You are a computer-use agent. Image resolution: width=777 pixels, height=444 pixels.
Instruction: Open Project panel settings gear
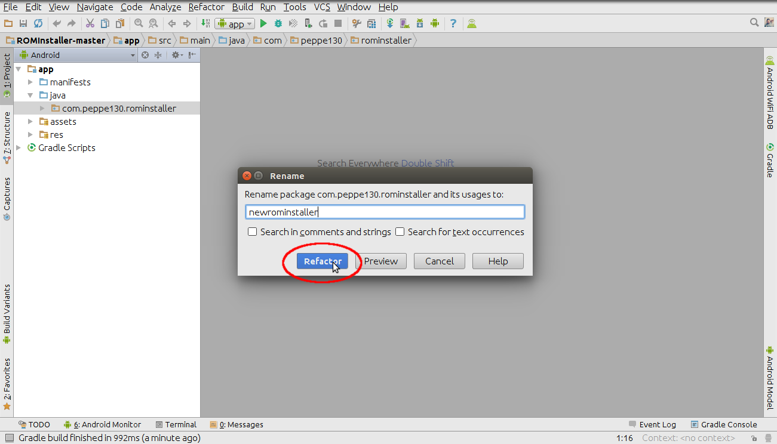[176, 55]
